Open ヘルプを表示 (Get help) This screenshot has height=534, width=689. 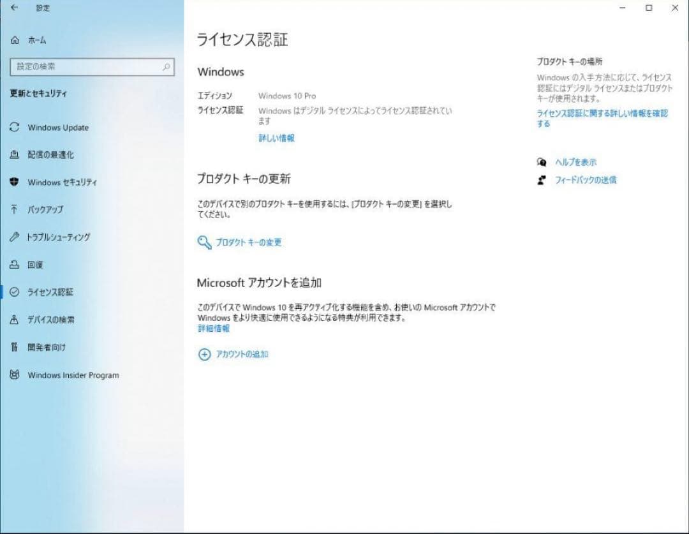(573, 162)
